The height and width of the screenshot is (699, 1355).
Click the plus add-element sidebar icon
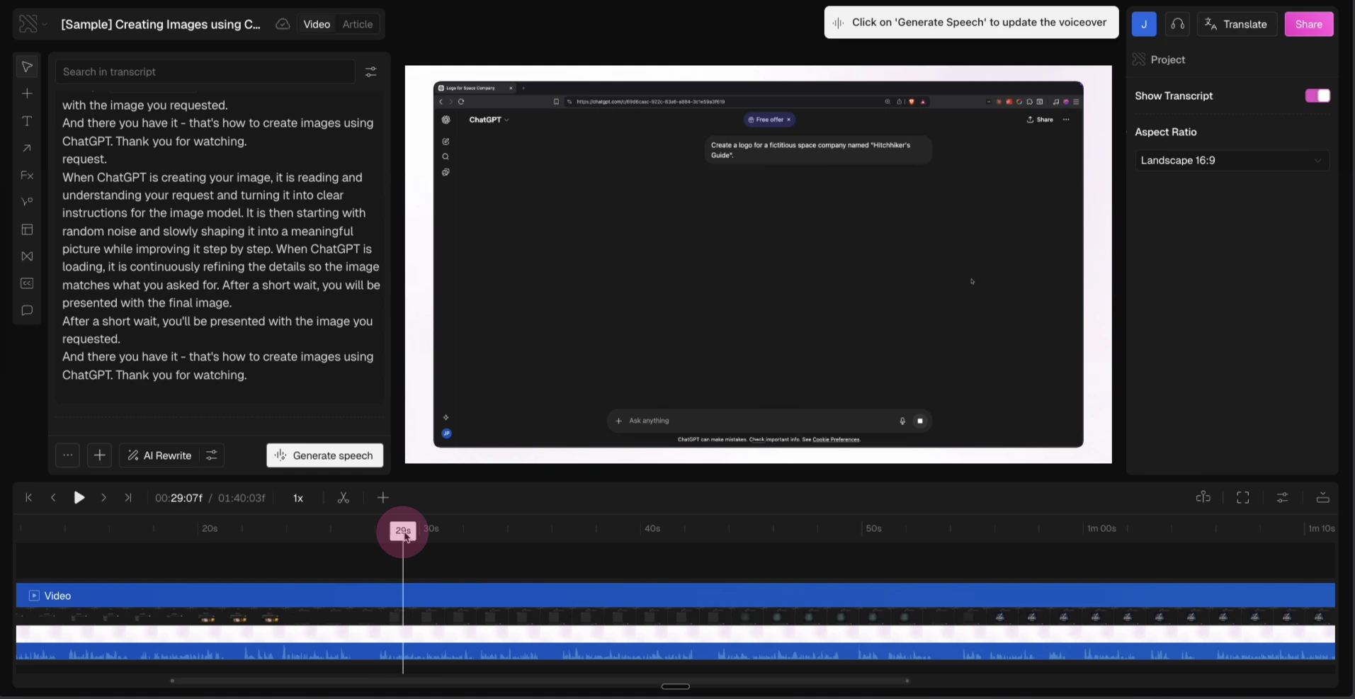(27, 93)
